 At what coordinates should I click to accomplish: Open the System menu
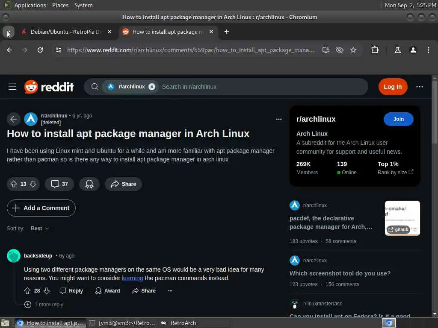click(83, 5)
